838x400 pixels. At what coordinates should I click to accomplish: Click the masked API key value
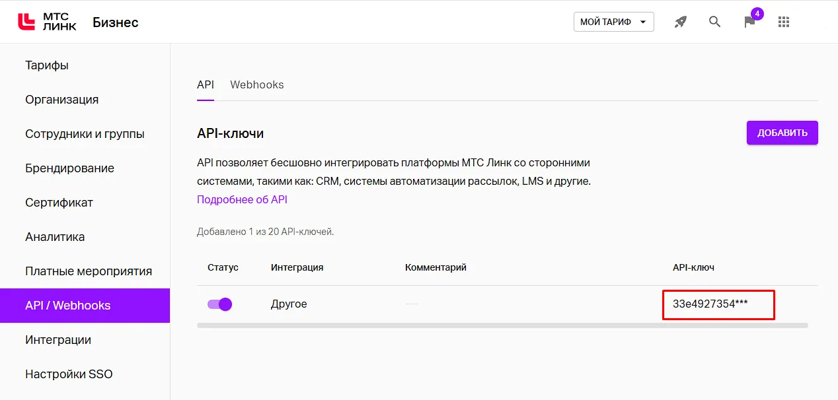coord(710,304)
